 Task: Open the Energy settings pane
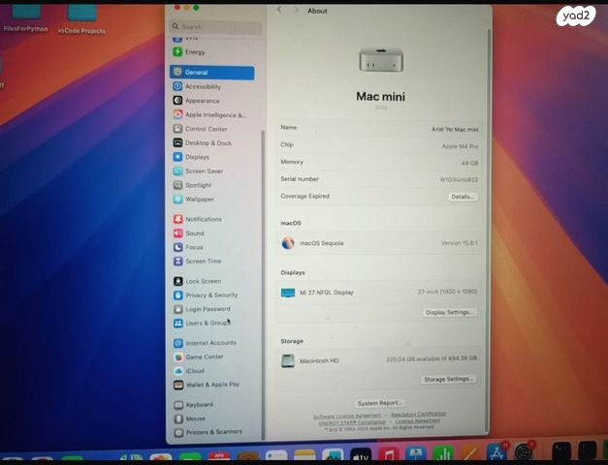[x=189, y=52]
